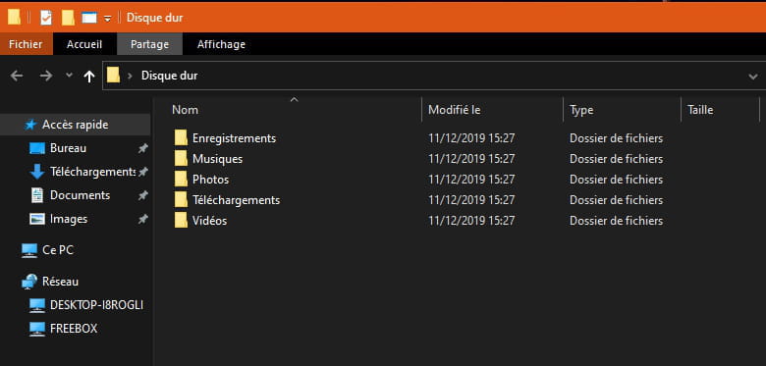Expand the address bar breadcrumb chevron before Disque dur

tap(130, 76)
